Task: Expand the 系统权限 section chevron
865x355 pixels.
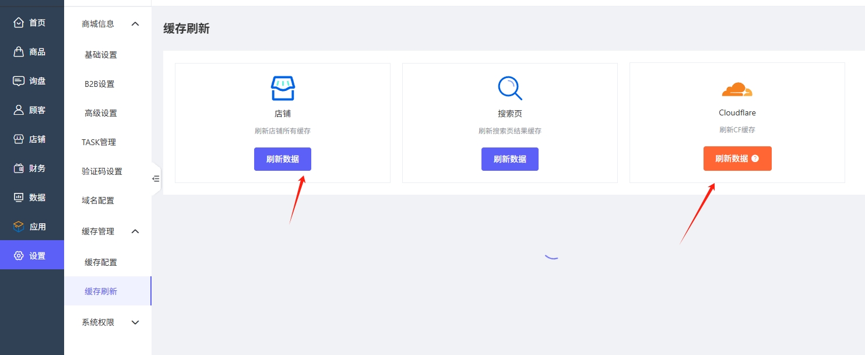Action: (135, 322)
